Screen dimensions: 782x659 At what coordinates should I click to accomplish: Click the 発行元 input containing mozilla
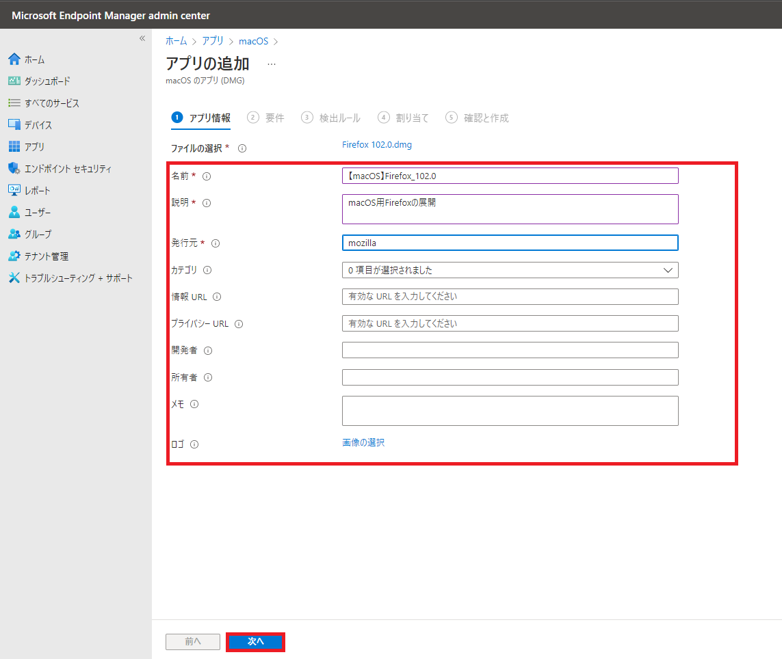[510, 243]
